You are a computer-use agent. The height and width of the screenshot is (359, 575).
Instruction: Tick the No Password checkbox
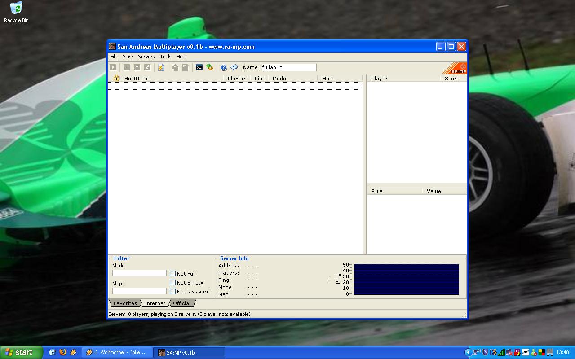point(172,291)
